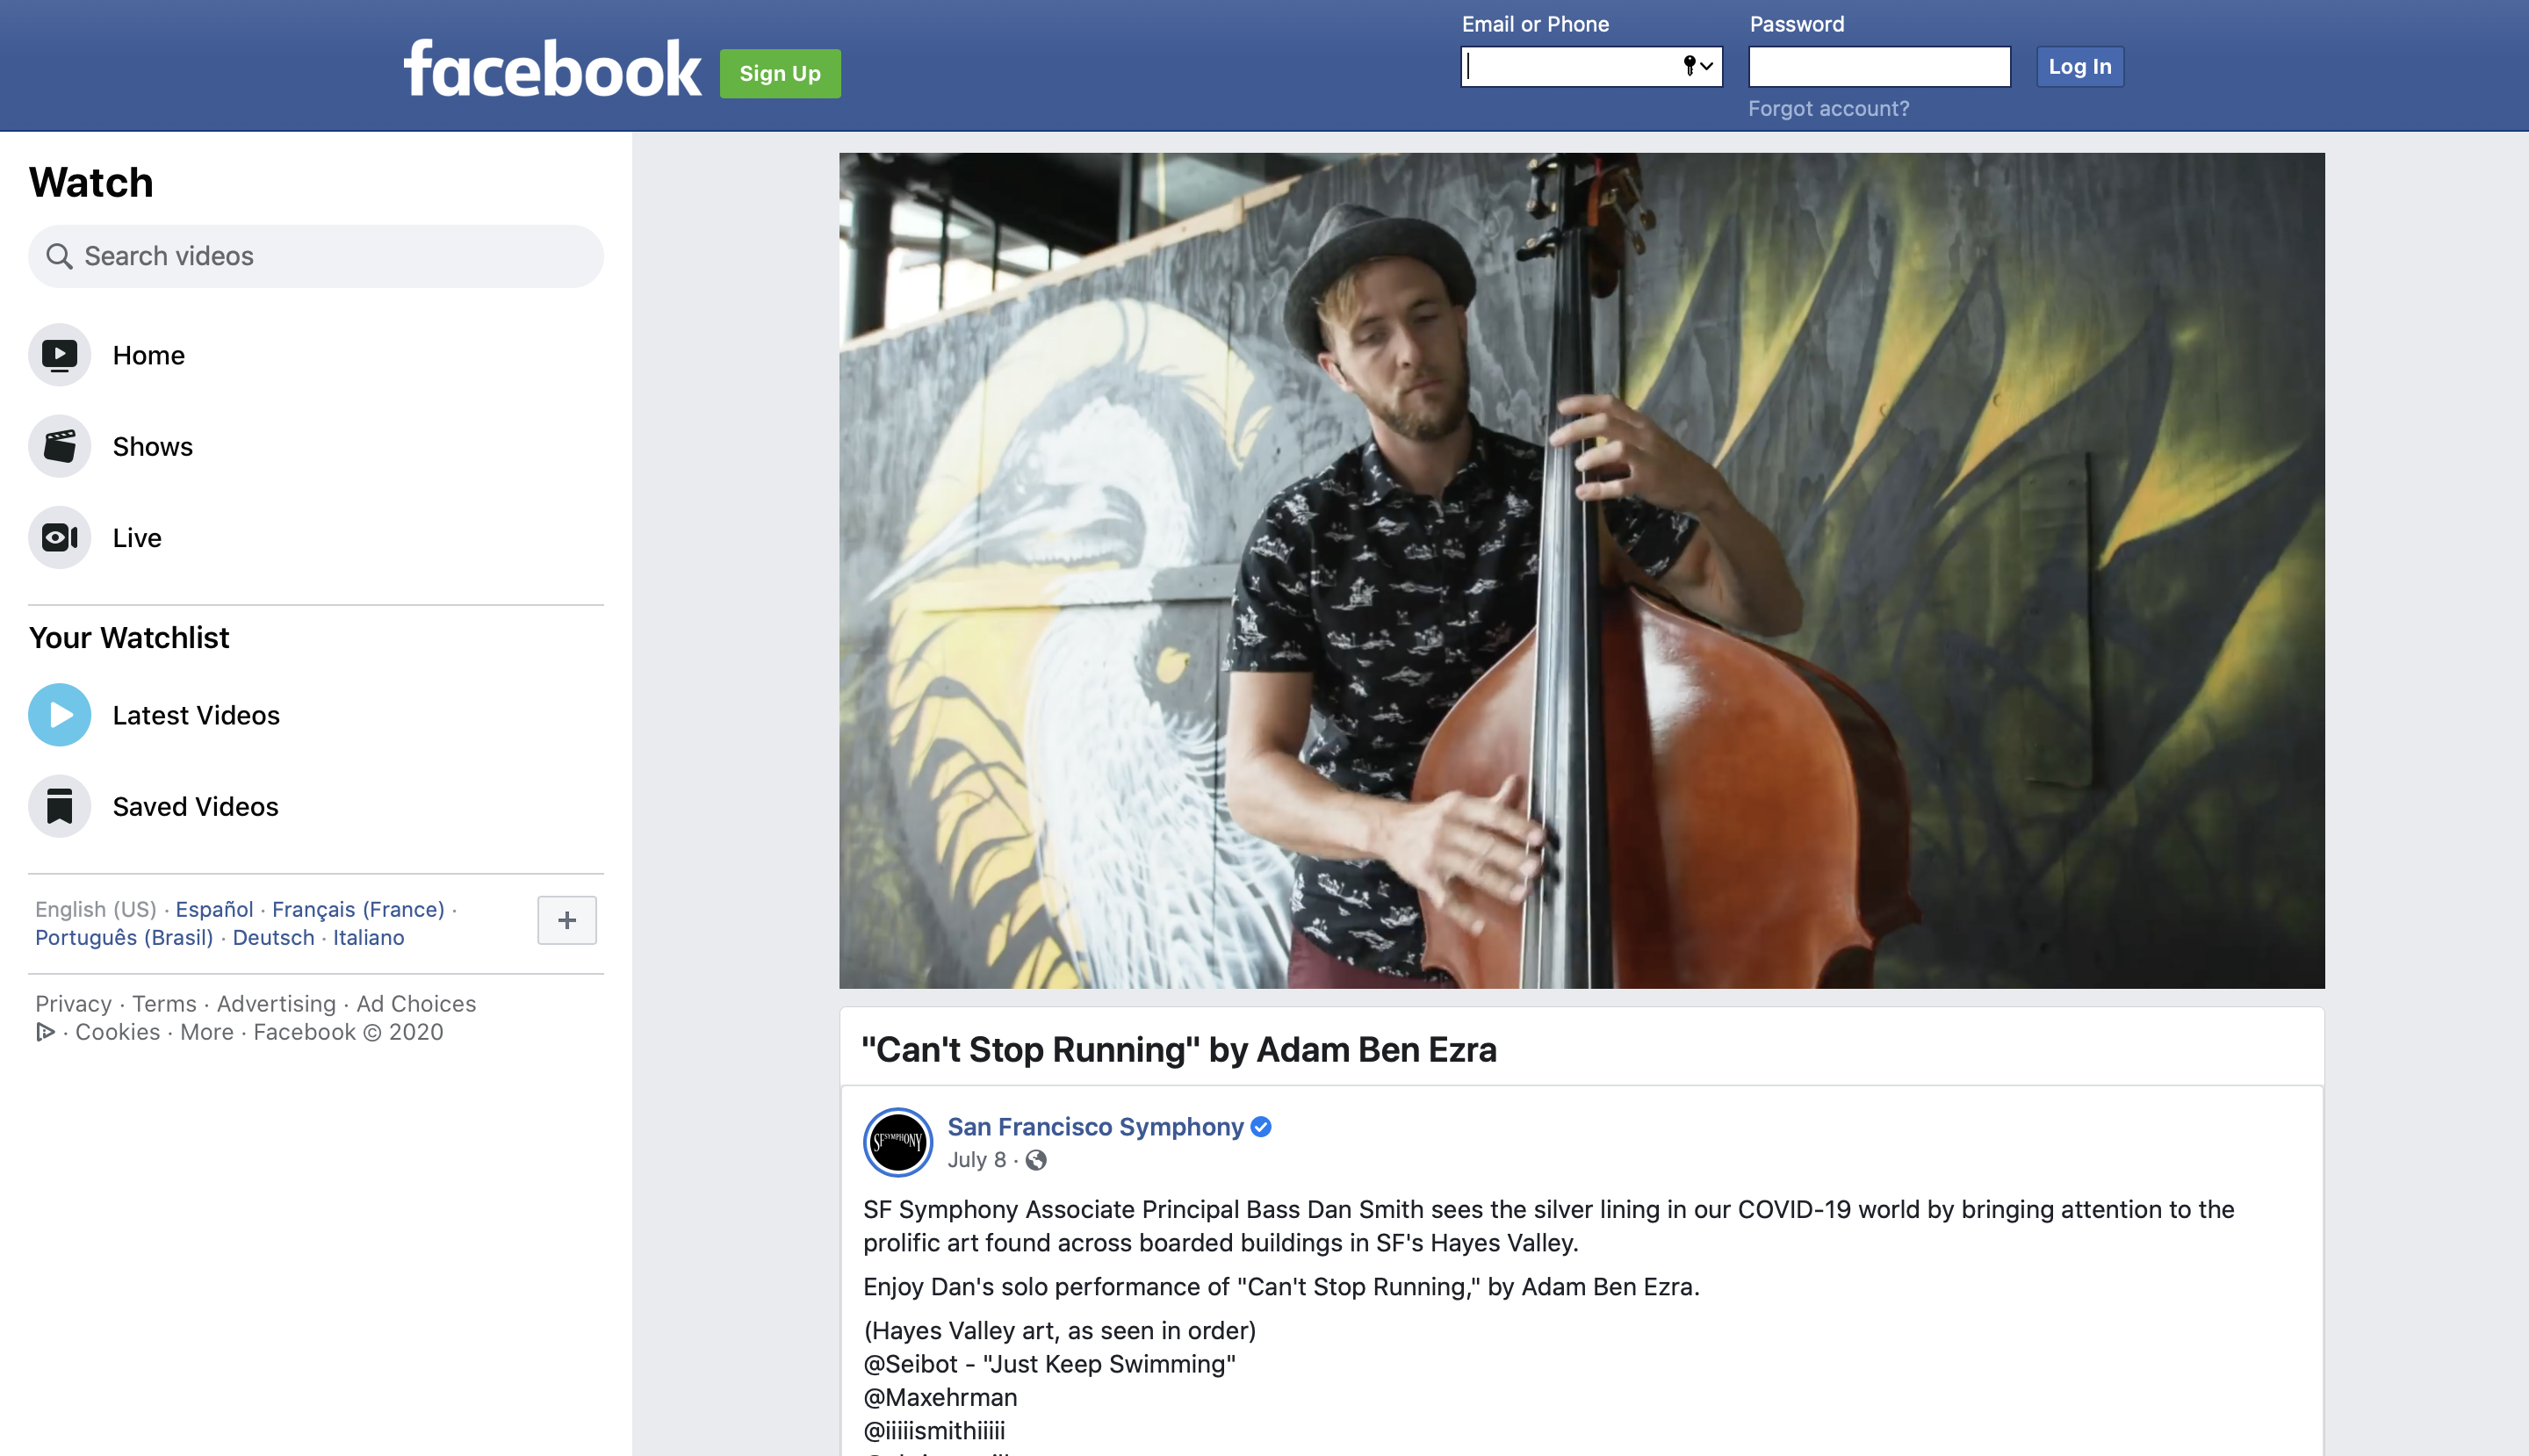Image resolution: width=2529 pixels, height=1456 pixels.
Task: Click the Latest Videos play icon
Action: 59,715
